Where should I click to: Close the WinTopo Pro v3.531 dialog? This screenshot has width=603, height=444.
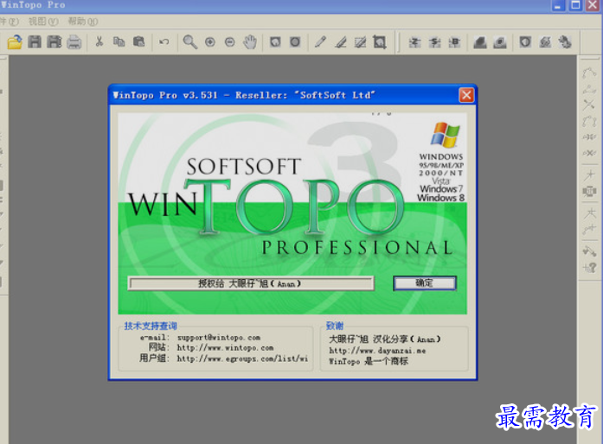coord(466,95)
